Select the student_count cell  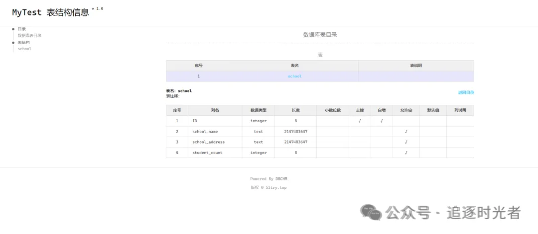coord(207,153)
